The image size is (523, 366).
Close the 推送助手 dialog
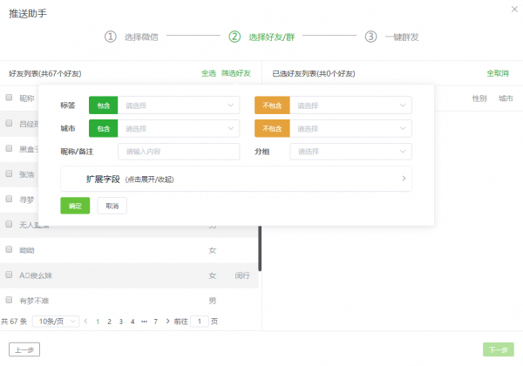click(512, 9)
